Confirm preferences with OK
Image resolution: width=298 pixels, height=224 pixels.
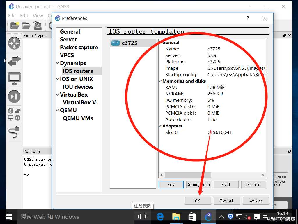click(x=198, y=201)
